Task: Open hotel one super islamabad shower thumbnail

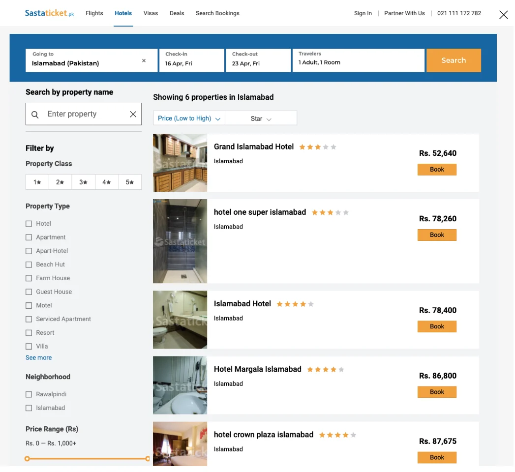Action: click(x=180, y=241)
